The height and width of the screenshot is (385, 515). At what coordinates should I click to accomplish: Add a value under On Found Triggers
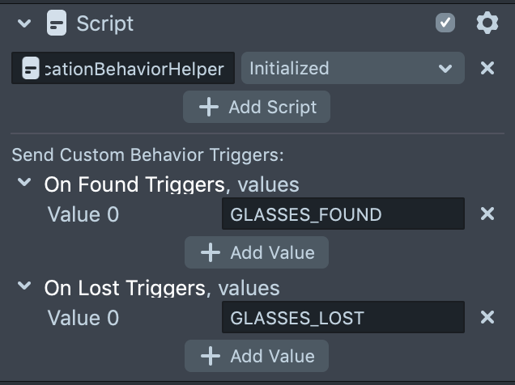click(x=257, y=252)
